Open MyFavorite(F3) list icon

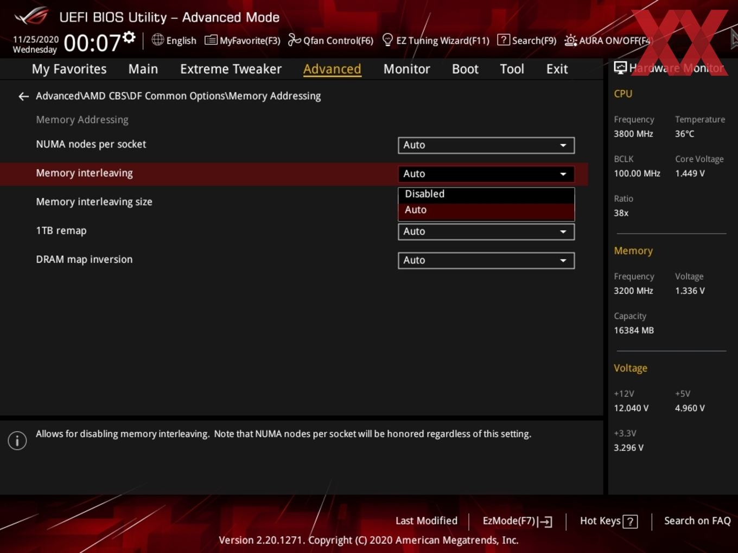point(211,40)
